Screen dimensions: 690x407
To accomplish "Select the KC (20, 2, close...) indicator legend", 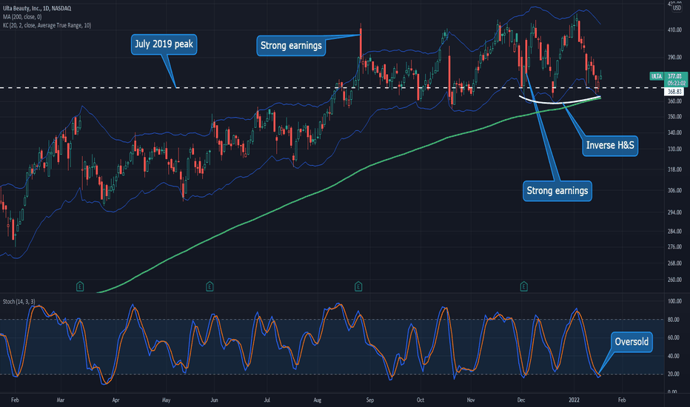I will [47, 25].
